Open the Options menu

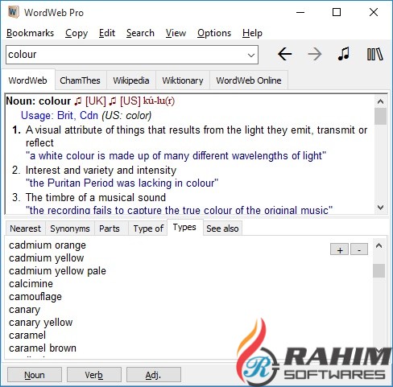(x=214, y=33)
